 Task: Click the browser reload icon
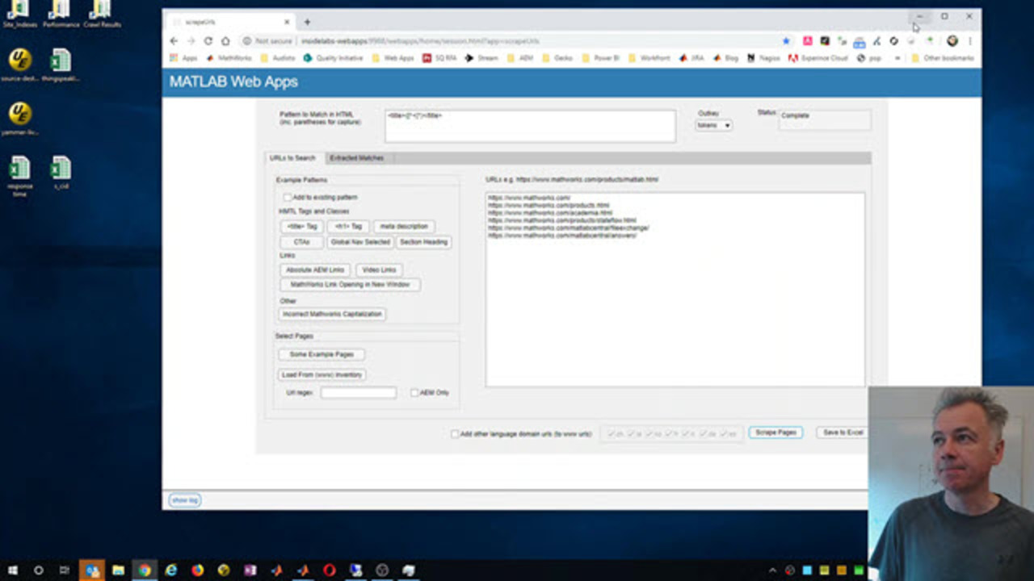pyautogui.click(x=208, y=41)
